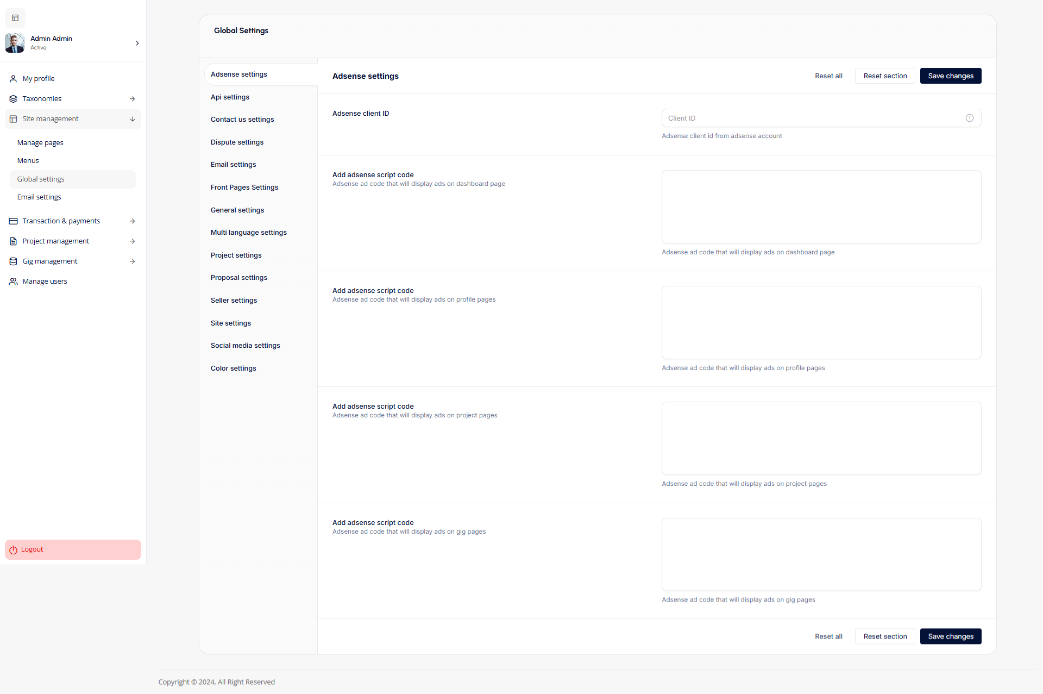1043x694 pixels.
Task: Open the Multi language settings tab
Action: point(248,233)
